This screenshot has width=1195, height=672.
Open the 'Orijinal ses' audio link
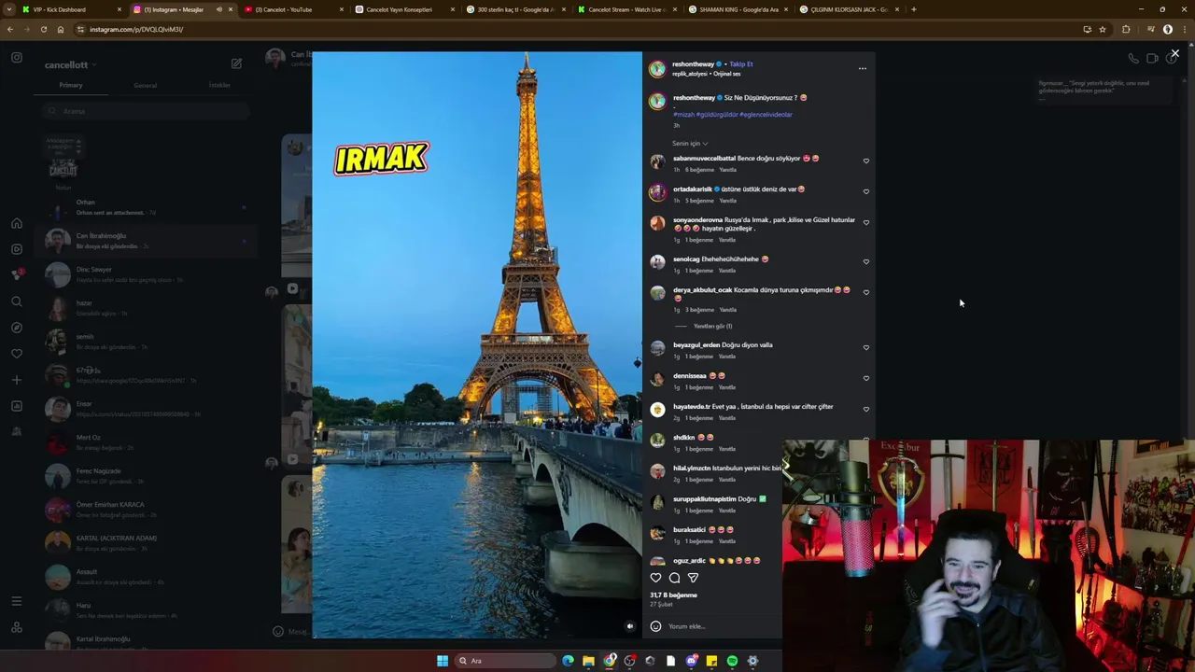[727, 73]
